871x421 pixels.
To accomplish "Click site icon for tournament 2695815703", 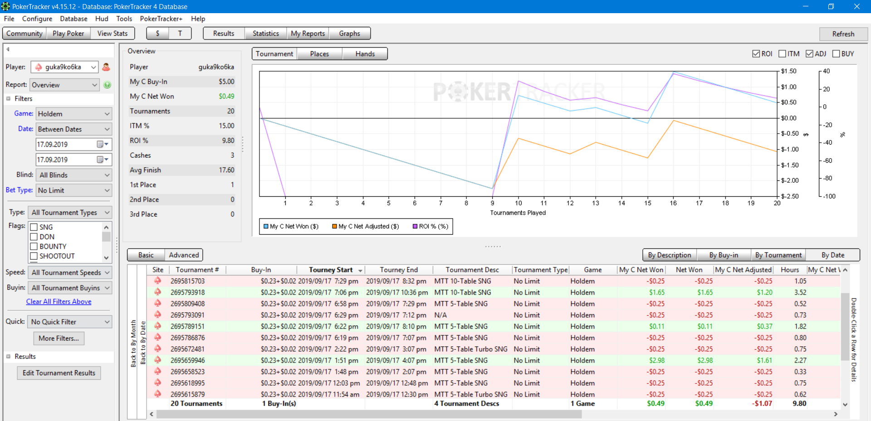I will pos(158,281).
